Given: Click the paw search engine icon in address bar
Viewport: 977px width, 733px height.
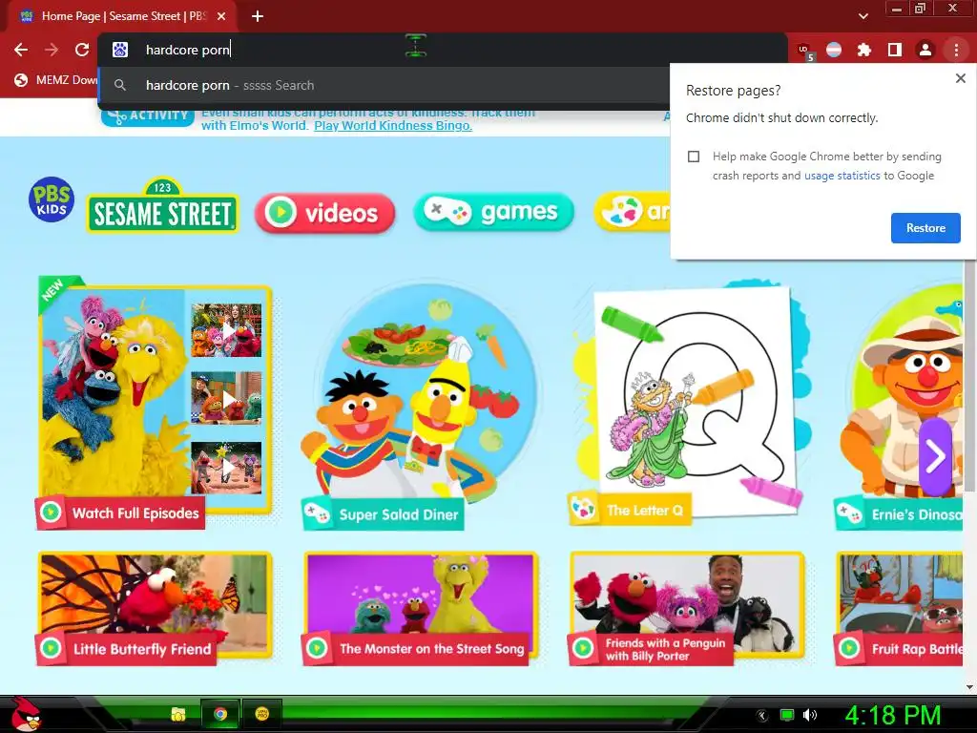Looking at the screenshot, I should click(120, 50).
